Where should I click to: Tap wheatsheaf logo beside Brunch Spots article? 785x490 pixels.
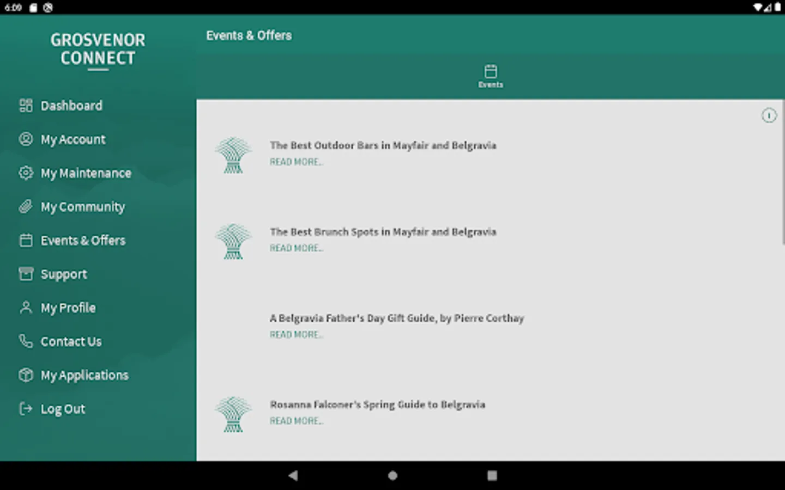(x=233, y=241)
